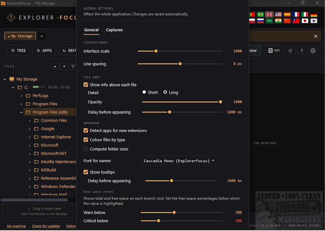Enable Compute folder sizes

pyautogui.click(x=86, y=149)
